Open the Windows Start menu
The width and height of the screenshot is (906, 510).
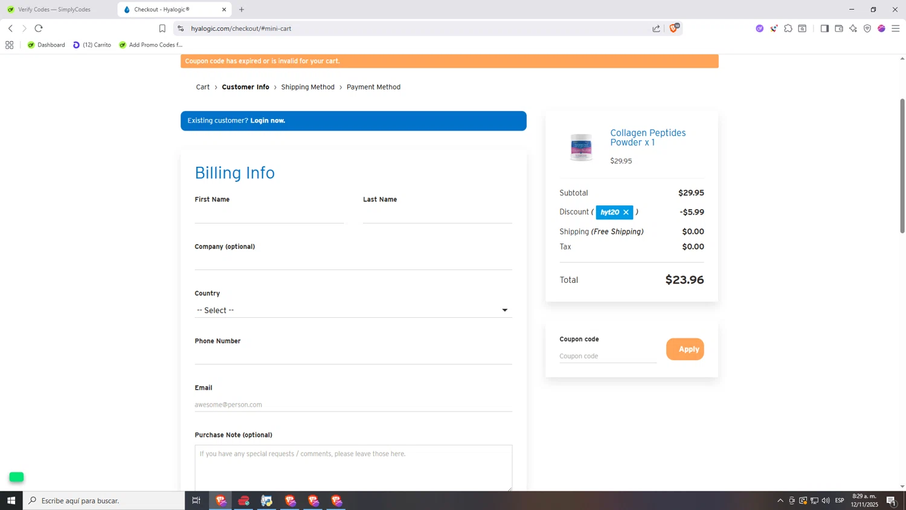click(11, 500)
